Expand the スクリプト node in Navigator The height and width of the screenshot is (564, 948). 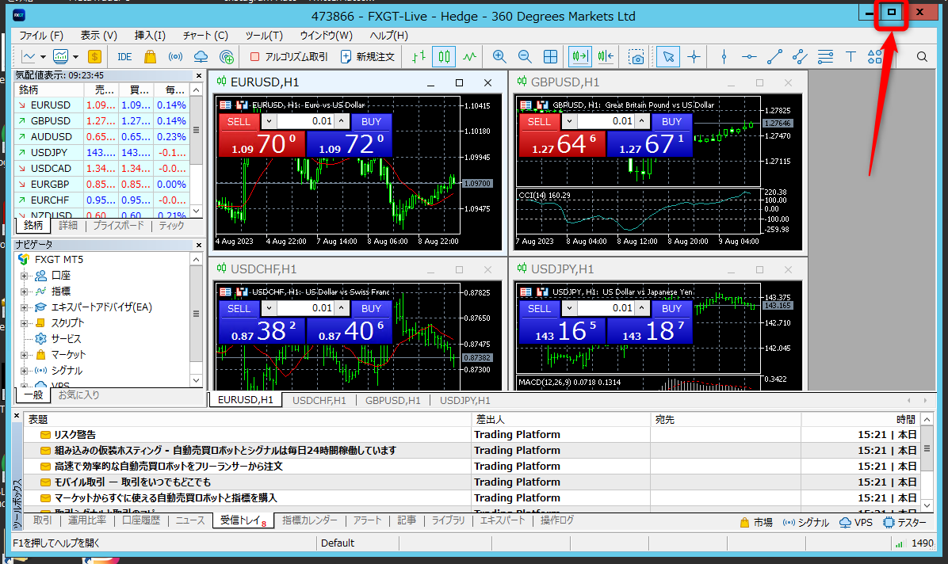[25, 323]
